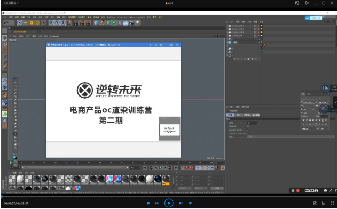The image size is (337, 209).
Task: Click the undo arrow in the Cinema 4D toolbar
Action: [x=6, y=23]
